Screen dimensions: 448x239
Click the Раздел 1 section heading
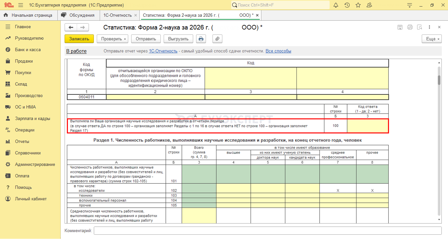228,140
